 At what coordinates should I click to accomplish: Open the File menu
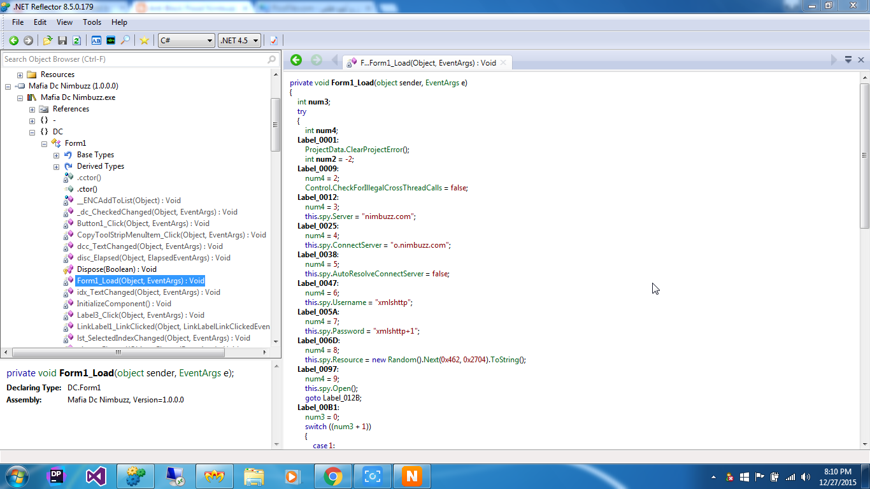pos(18,22)
